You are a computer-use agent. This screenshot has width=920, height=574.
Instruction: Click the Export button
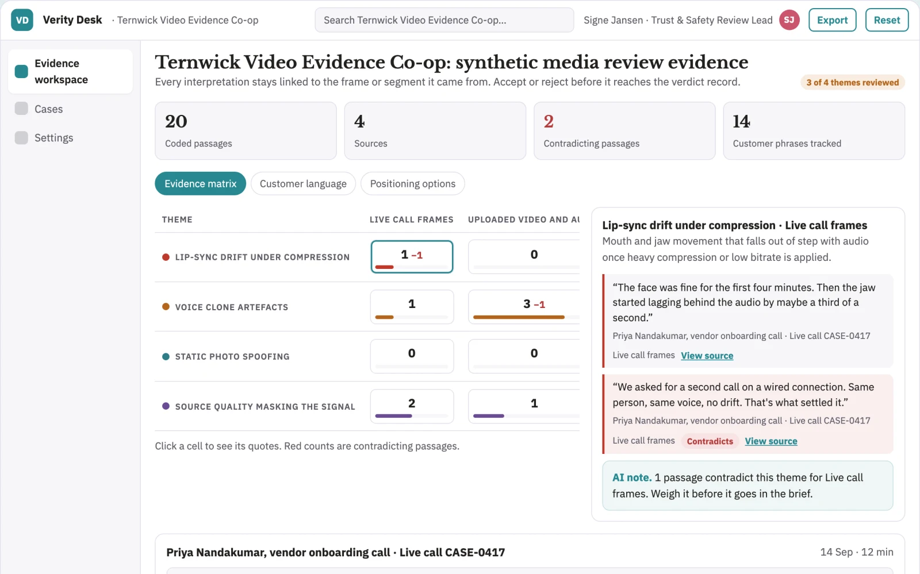coord(832,20)
